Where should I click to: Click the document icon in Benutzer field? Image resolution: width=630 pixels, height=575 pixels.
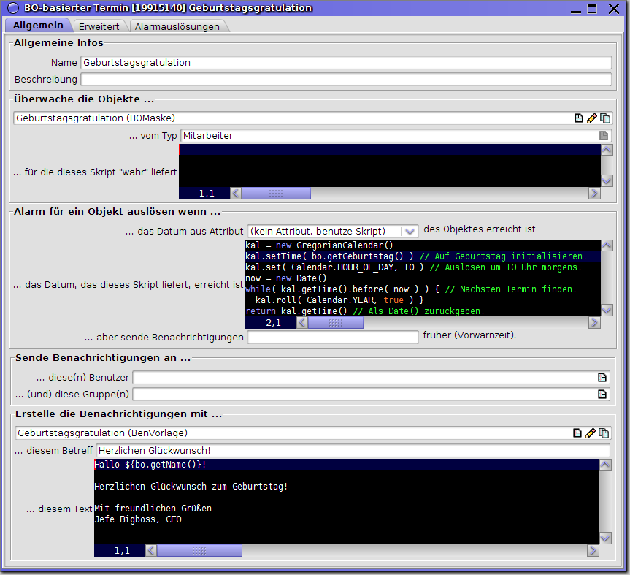click(x=602, y=378)
